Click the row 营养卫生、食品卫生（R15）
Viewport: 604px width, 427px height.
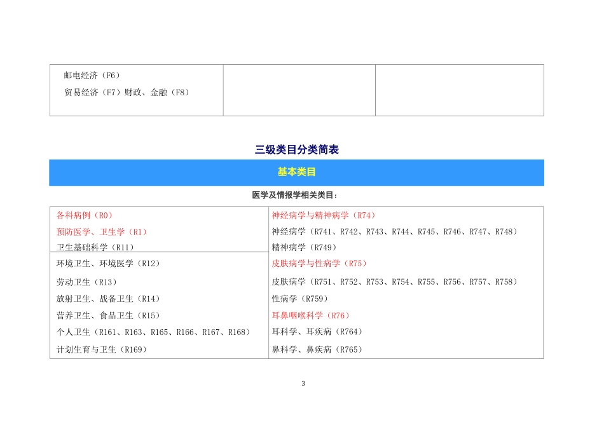[109, 316]
